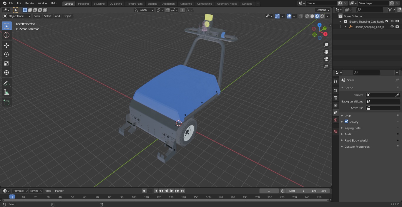Screen dimensions: 402x207
Task: Switch to the Shading workspace tab
Action: click(x=152, y=4)
